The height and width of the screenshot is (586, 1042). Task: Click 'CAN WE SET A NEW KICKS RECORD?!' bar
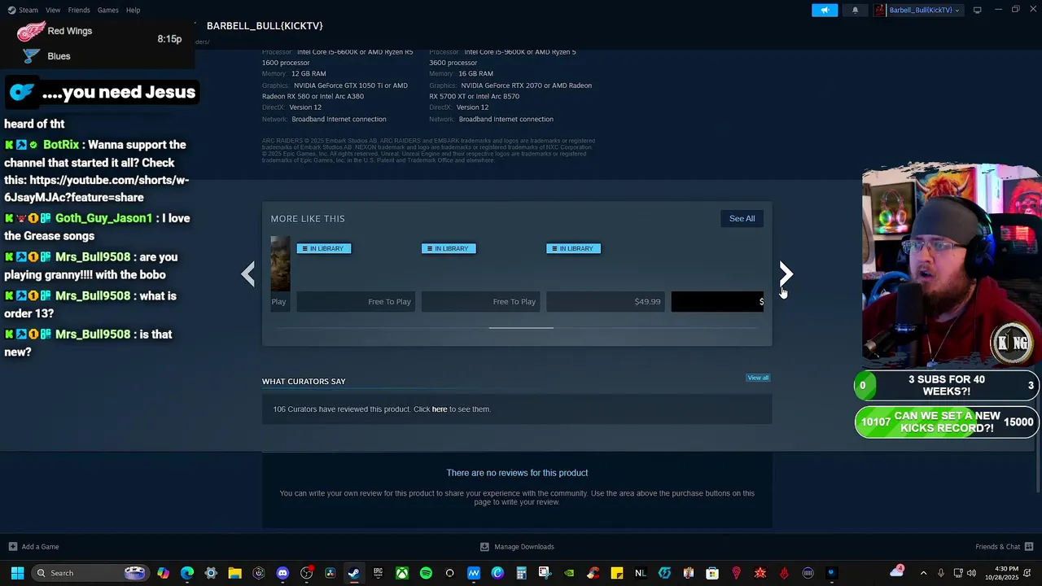[x=947, y=422]
